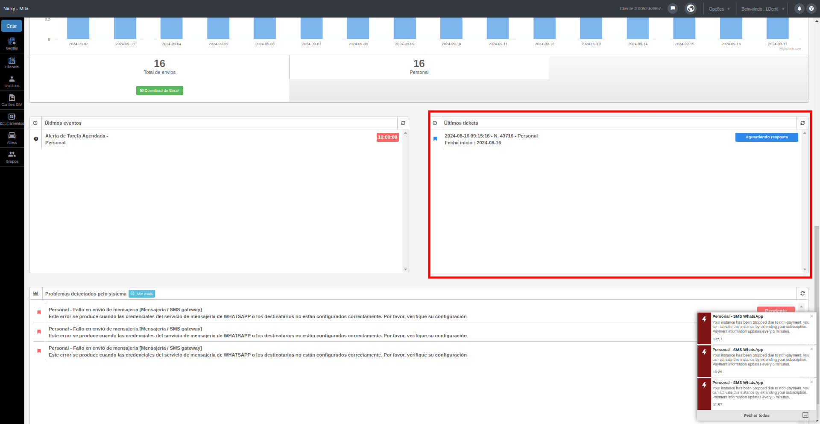The height and width of the screenshot is (424, 820).
Task: Click the Highcharts.com credit link
Action: click(790, 49)
